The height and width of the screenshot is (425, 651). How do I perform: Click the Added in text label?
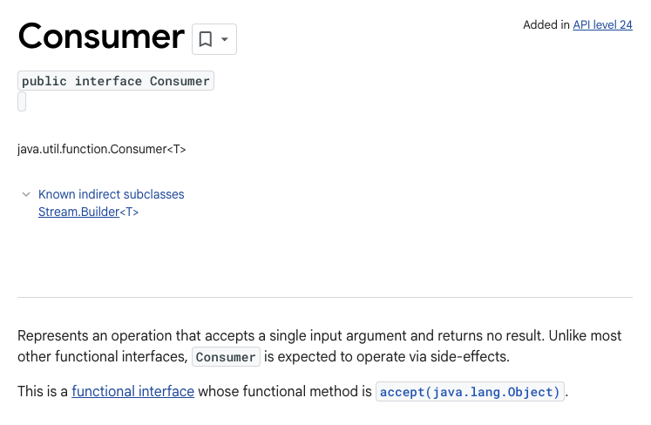click(x=546, y=25)
